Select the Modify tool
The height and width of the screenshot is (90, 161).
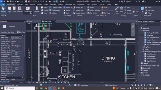click(x=3, y=9)
